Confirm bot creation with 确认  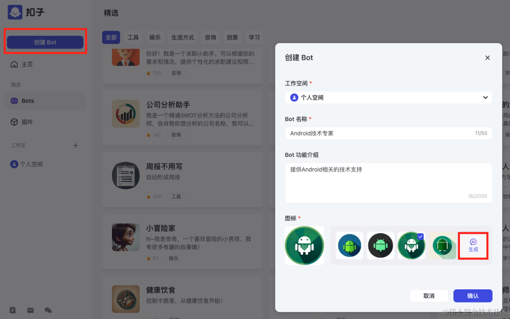pyautogui.click(x=473, y=295)
